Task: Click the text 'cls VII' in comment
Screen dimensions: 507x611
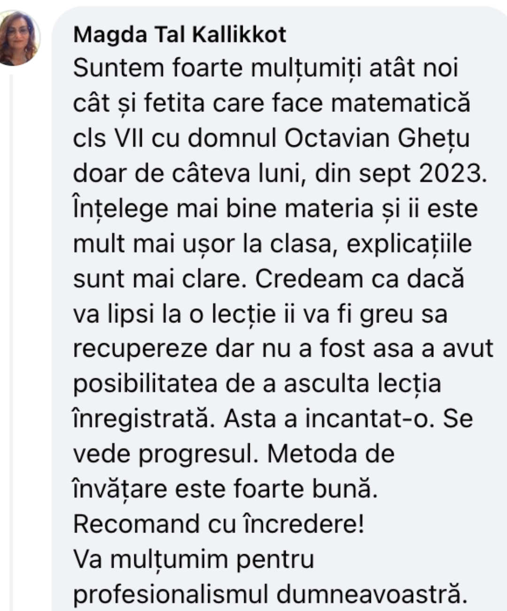Action: click(104, 139)
